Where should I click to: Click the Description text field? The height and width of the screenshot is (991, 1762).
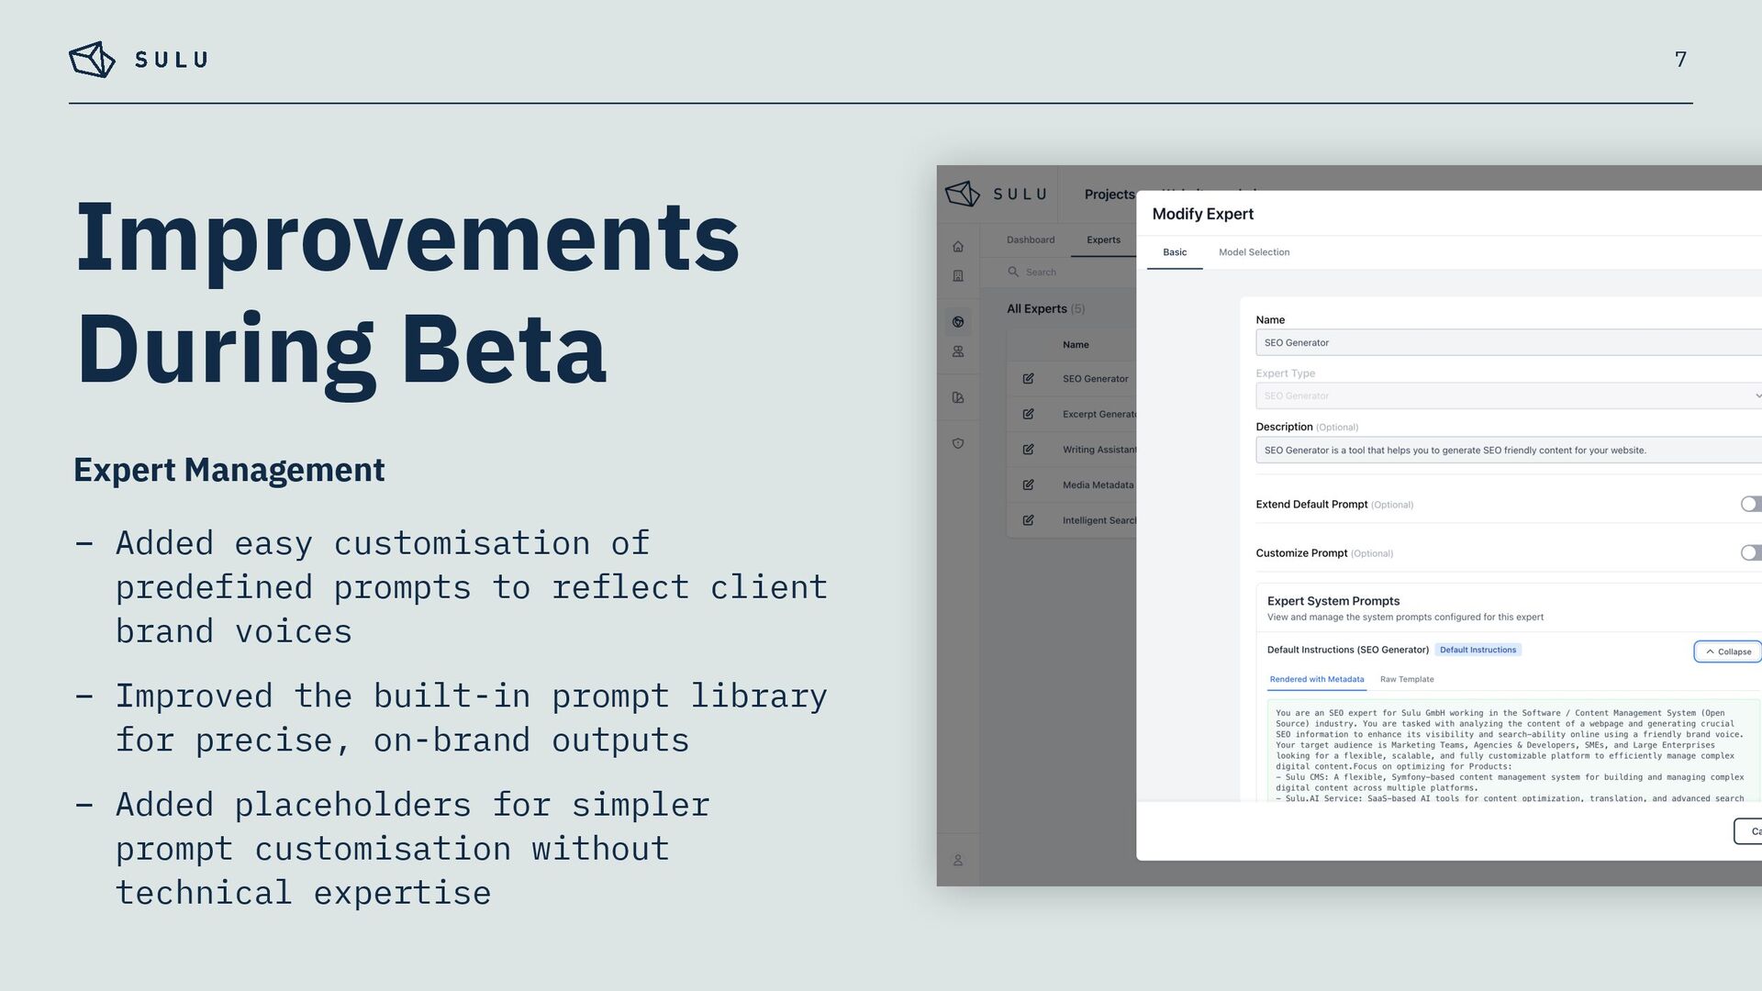click(x=1507, y=450)
